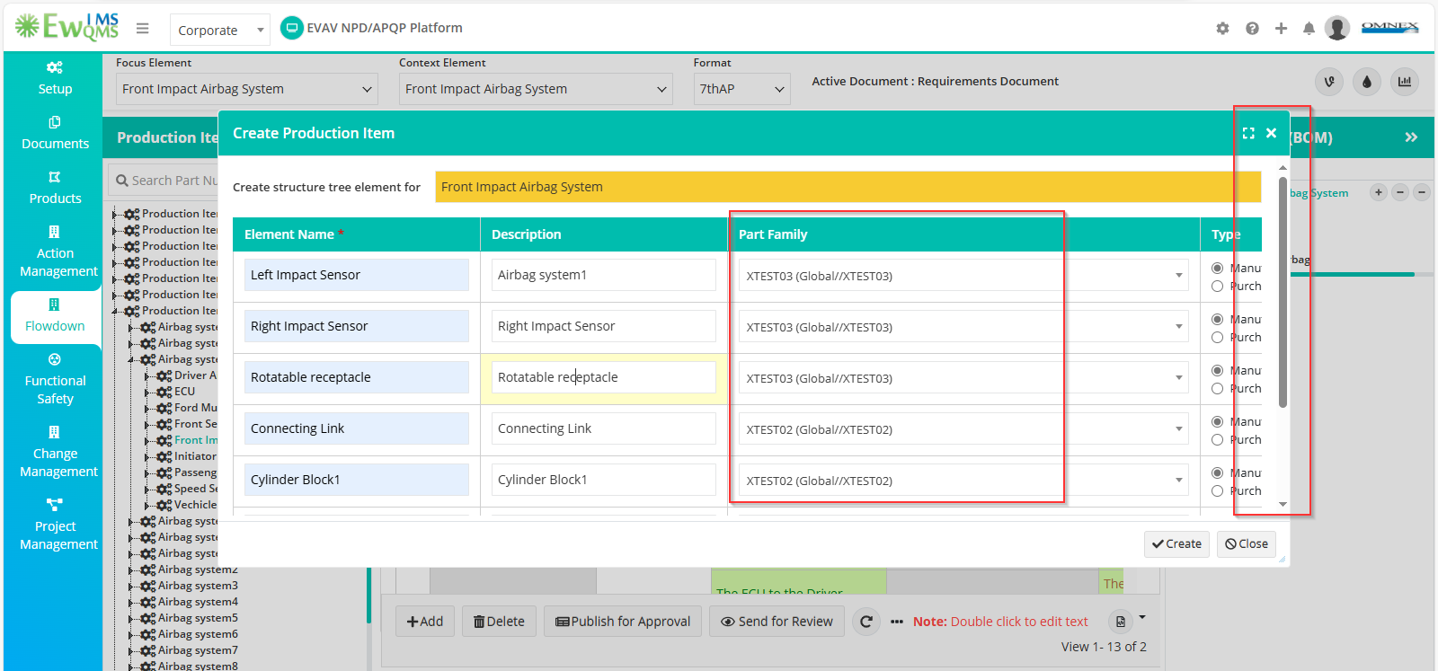Click Send for Review
Viewport: 1438px width, 671px height.
[777, 622]
